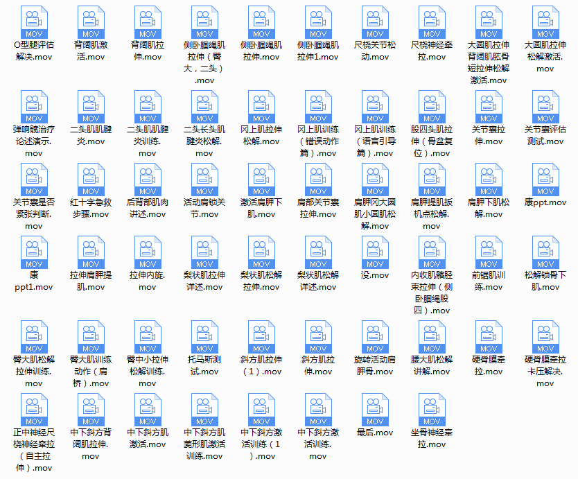Click 红十字急救步骤.mov icon
578x479 pixels.
91,180
